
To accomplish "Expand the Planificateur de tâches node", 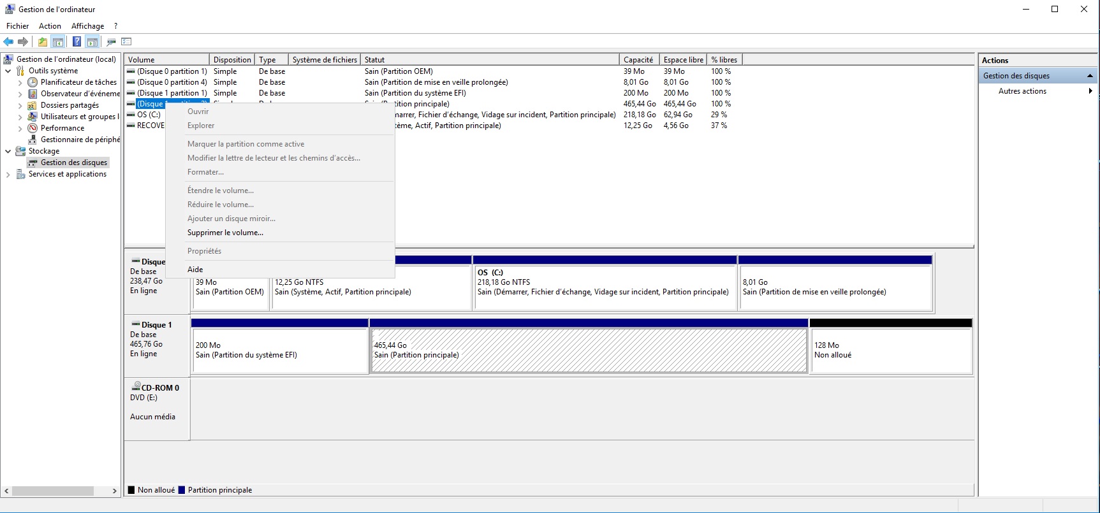I will point(20,82).
